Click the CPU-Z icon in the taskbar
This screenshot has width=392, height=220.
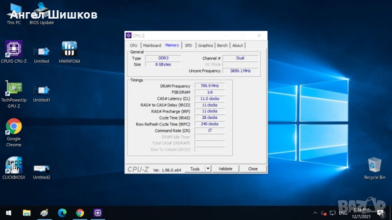(98, 213)
